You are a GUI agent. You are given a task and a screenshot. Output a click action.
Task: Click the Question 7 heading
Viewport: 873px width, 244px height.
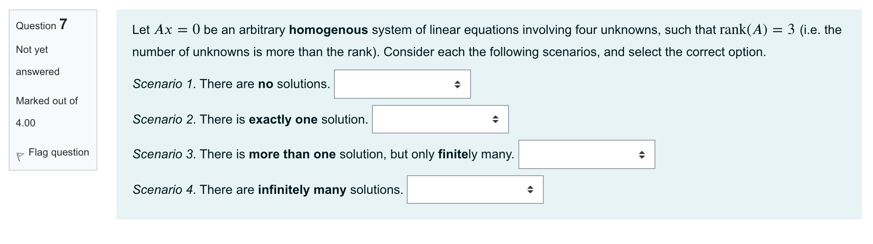(x=40, y=25)
